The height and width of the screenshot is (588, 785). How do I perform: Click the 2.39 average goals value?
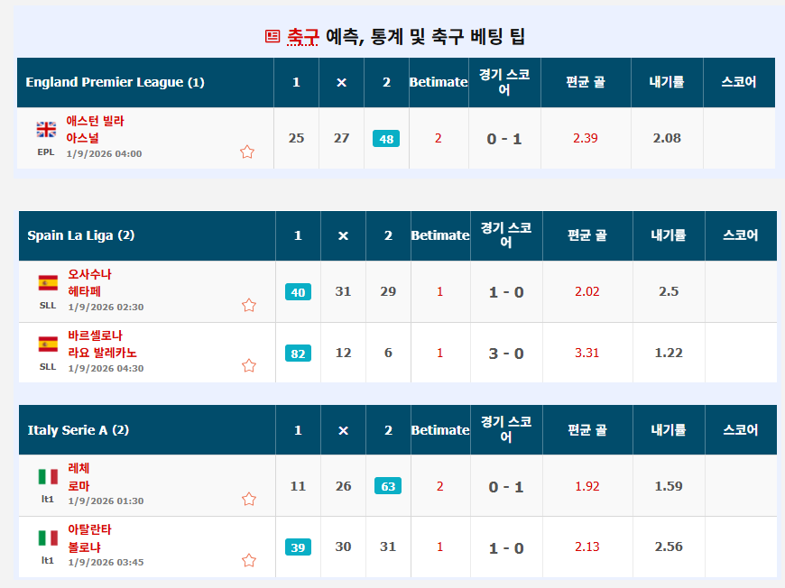point(586,138)
